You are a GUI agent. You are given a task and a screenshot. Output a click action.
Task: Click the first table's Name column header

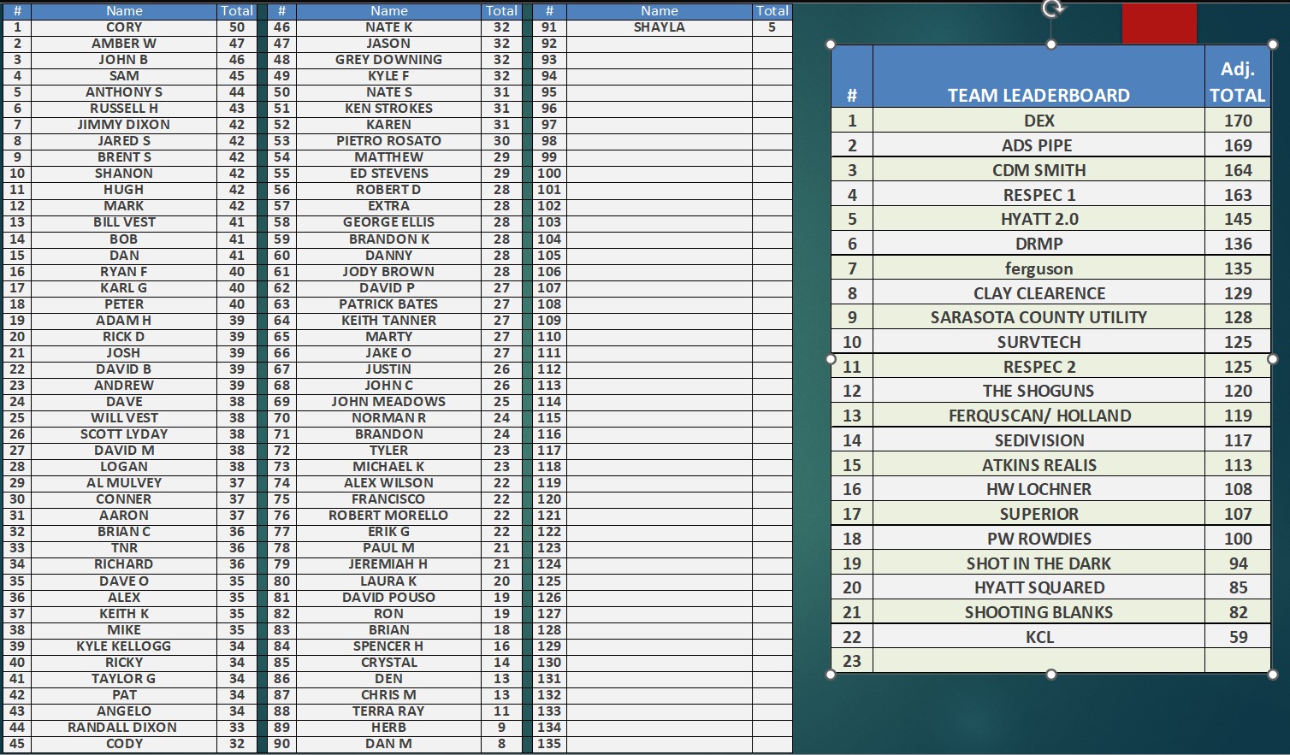tap(124, 11)
